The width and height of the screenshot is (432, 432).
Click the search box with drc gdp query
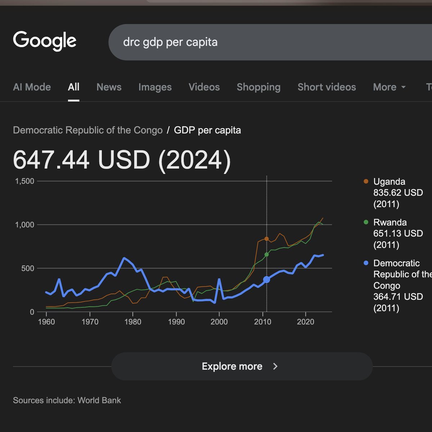[x=270, y=42]
